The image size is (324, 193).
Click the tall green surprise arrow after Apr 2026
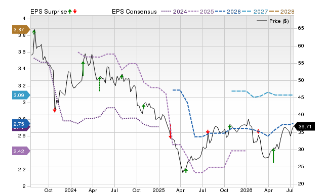coord(273,156)
